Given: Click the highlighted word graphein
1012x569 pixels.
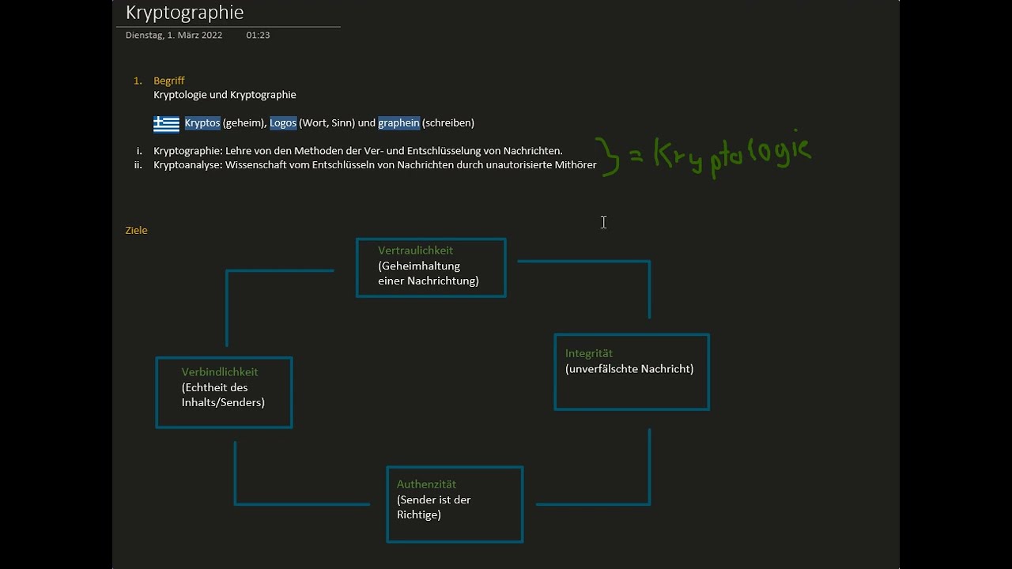Looking at the screenshot, I should point(398,123).
